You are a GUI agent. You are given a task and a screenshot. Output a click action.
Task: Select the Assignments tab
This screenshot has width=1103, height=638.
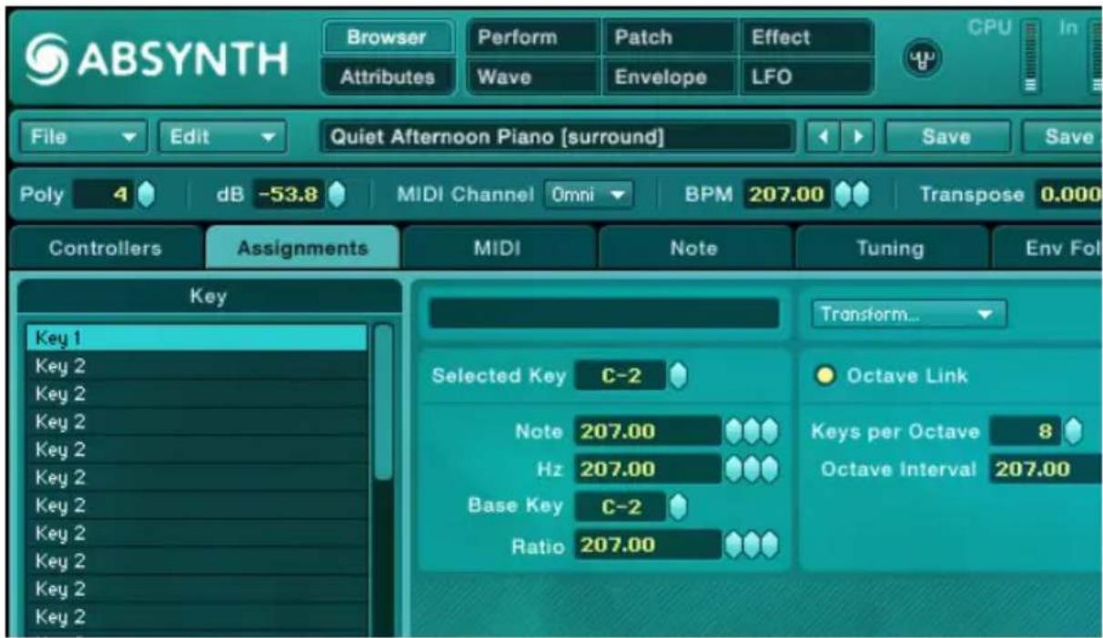(x=303, y=248)
